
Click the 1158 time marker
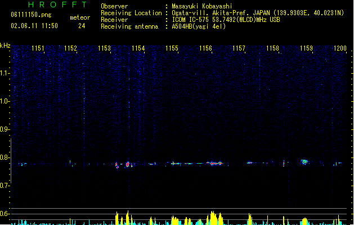(x=272, y=48)
